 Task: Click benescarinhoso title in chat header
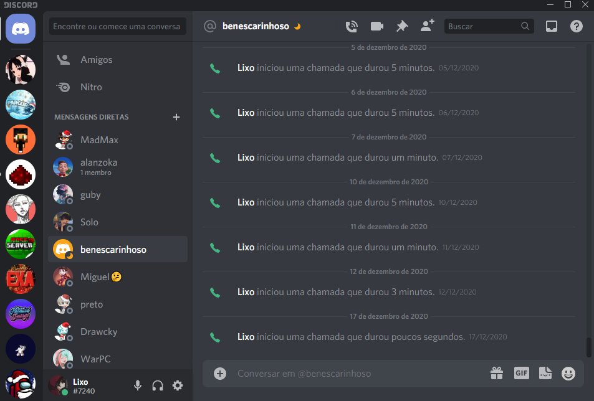tap(256, 26)
